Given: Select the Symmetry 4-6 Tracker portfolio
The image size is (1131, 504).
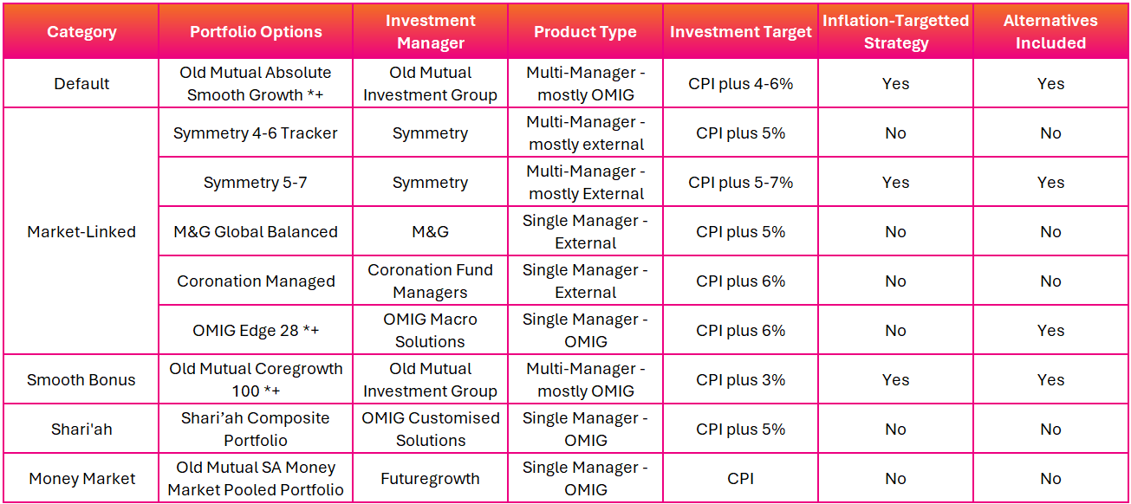Looking at the screenshot, I should click(256, 133).
